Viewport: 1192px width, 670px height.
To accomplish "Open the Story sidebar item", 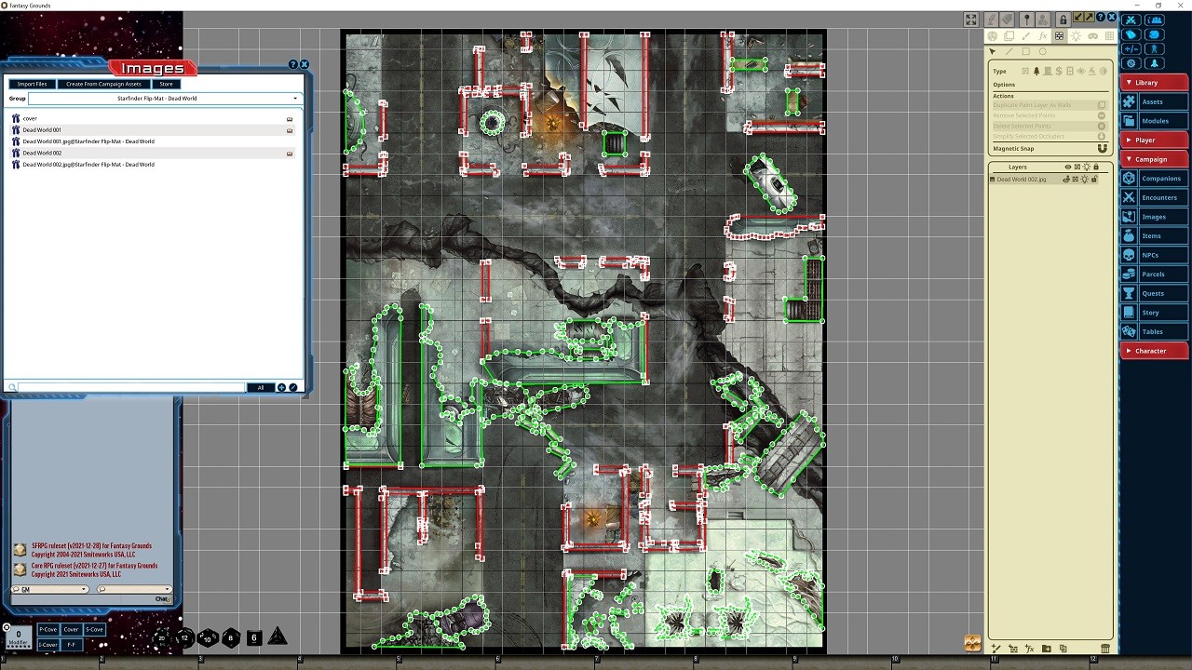I will [1155, 313].
